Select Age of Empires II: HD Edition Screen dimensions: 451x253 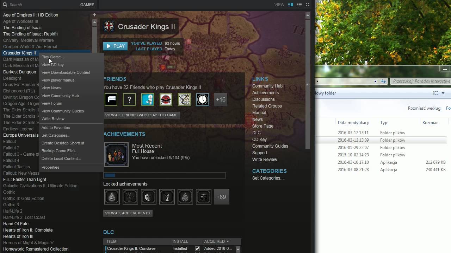[31, 15]
